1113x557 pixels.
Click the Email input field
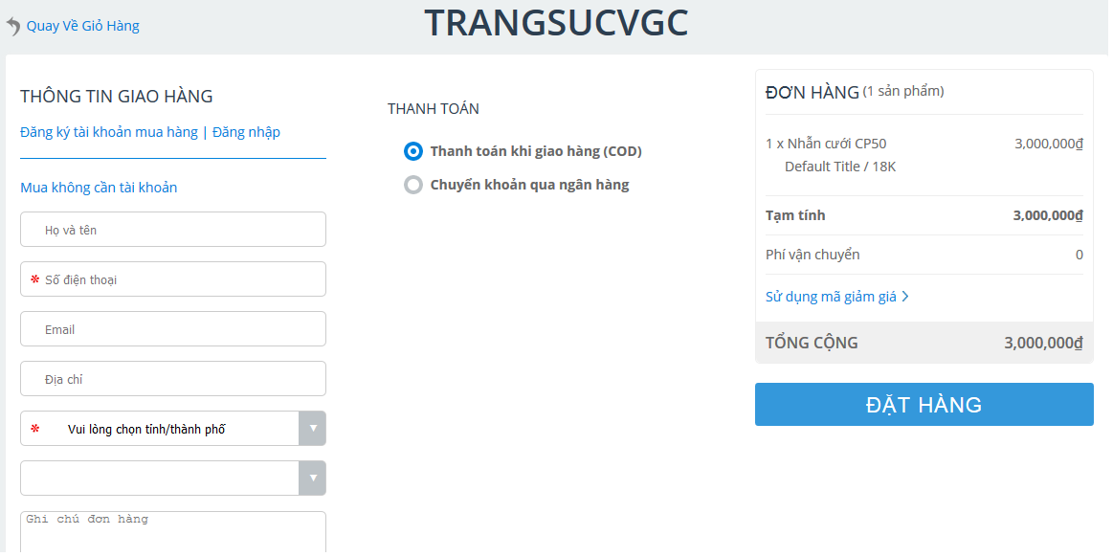tap(173, 328)
